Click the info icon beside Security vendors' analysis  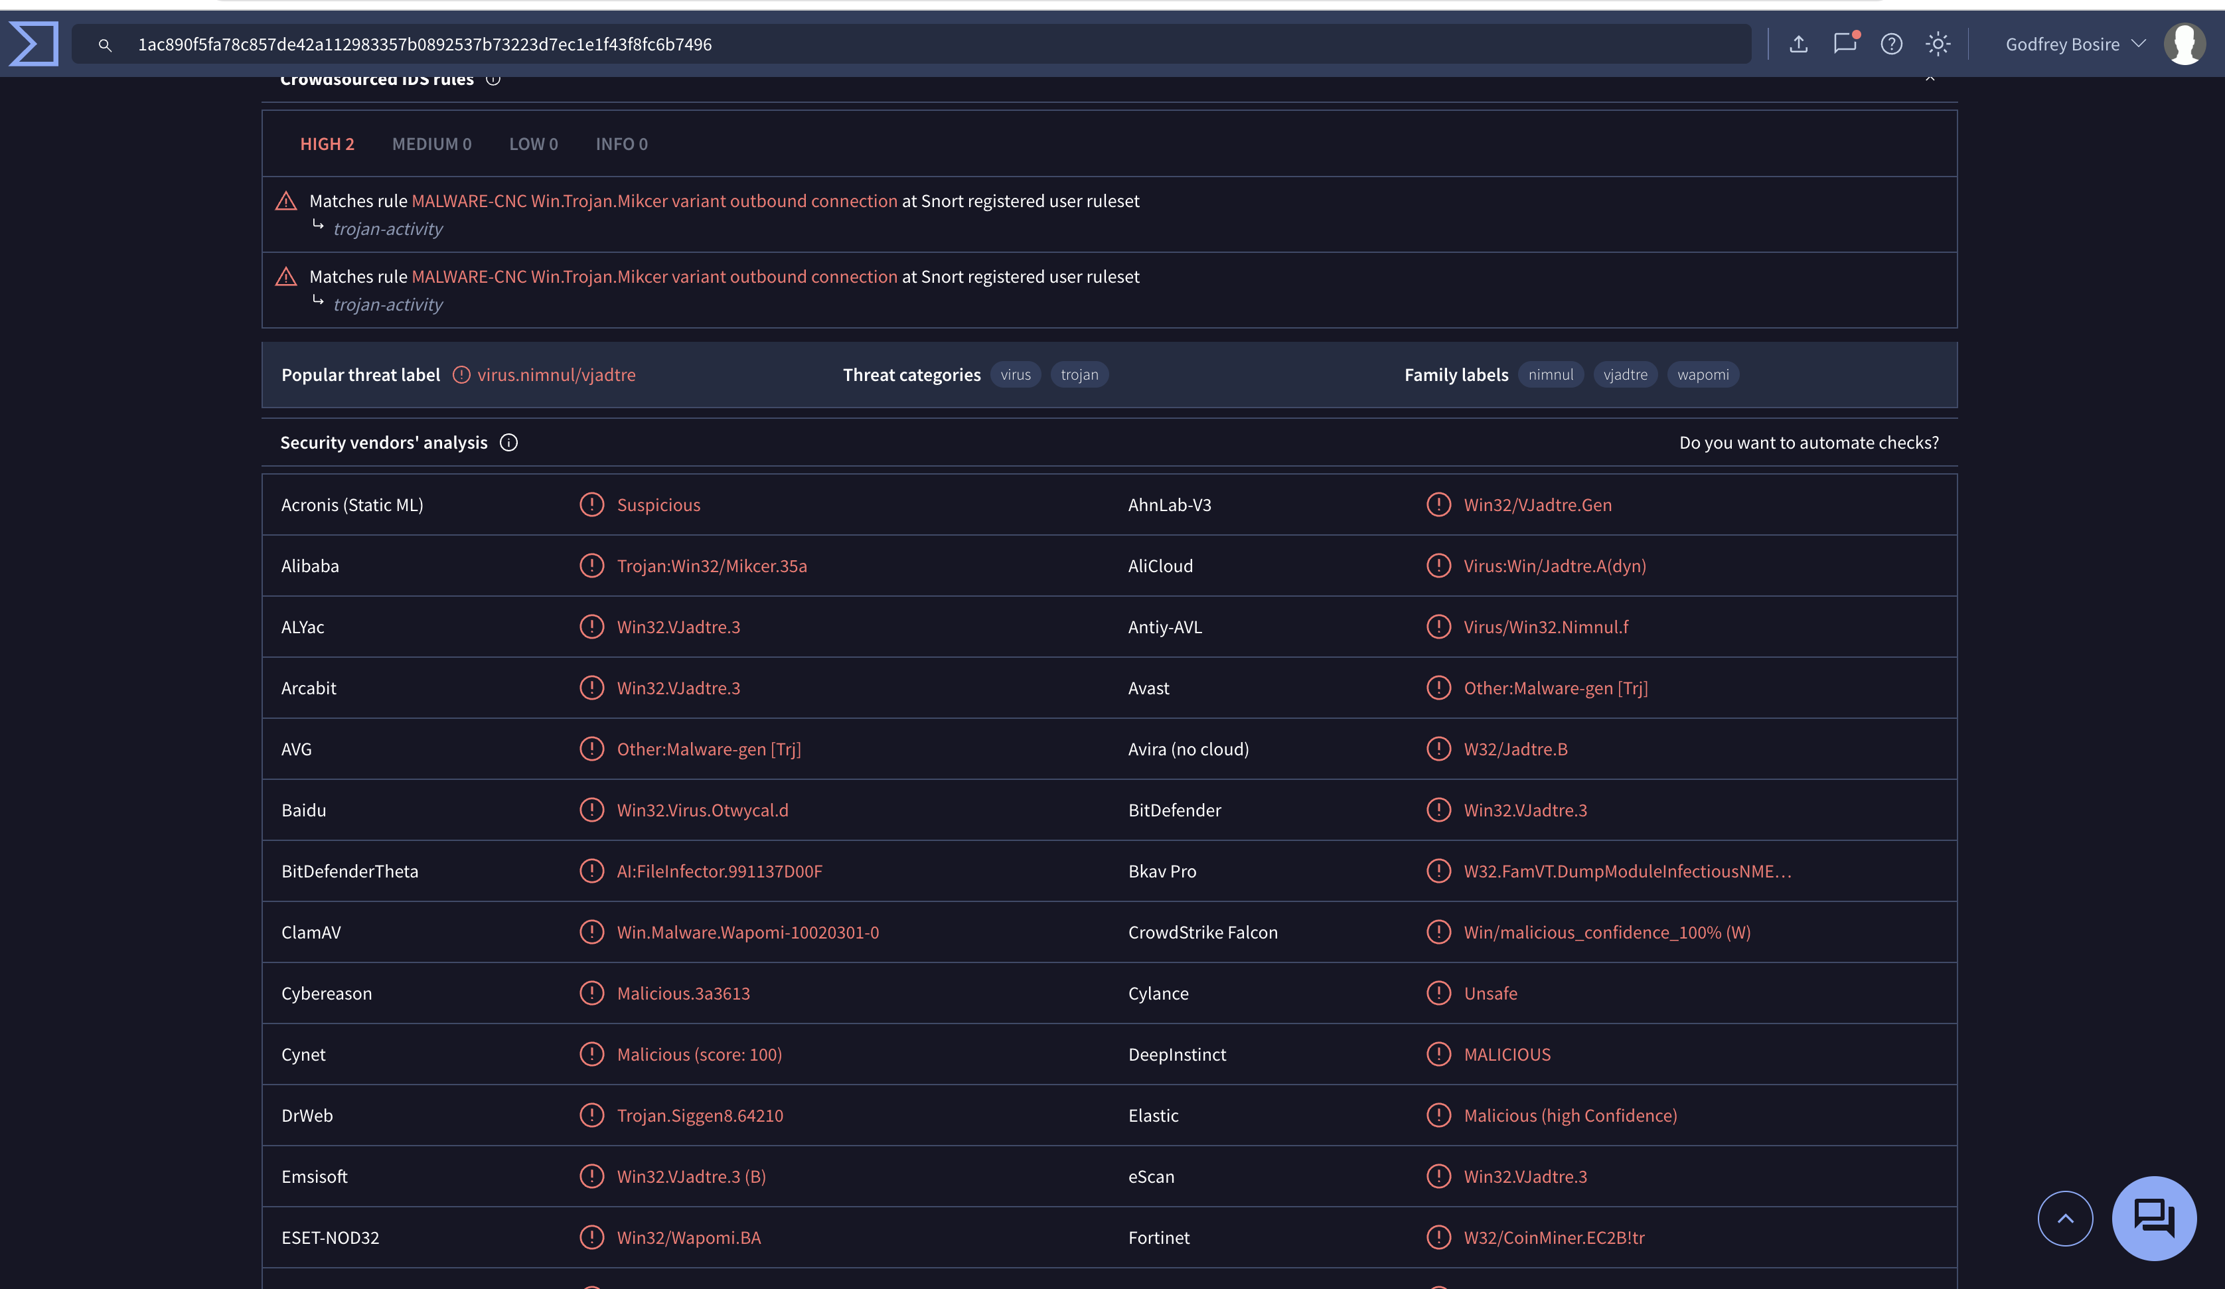pyautogui.click(x=508, y=442)
